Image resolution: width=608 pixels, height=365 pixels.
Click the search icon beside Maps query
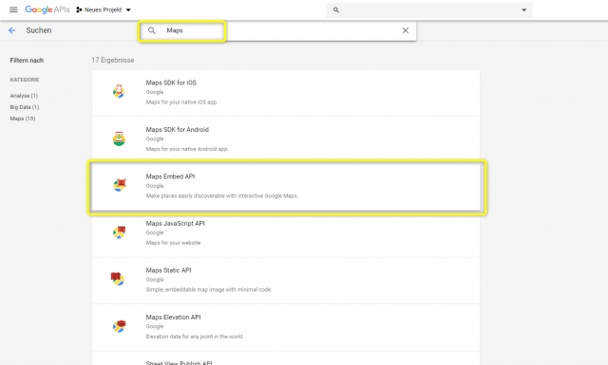[x=152, y=30]
